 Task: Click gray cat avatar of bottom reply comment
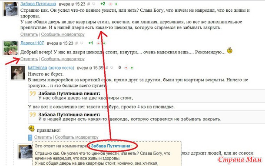click(25, 152)
